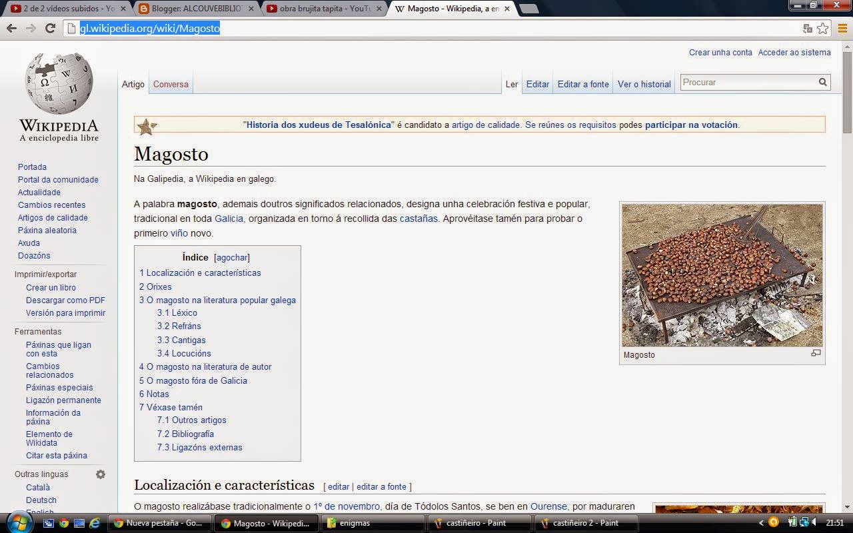Image resolution: width=853 pixels, height=533 pixels.
Task: Show hidden tray icons arrow
Action: coord(762,523)
